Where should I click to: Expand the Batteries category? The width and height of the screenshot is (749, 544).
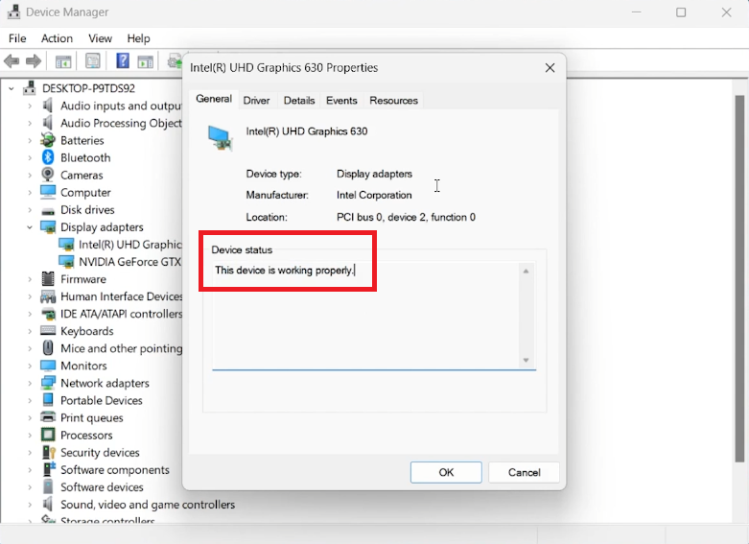coord(30,140)
